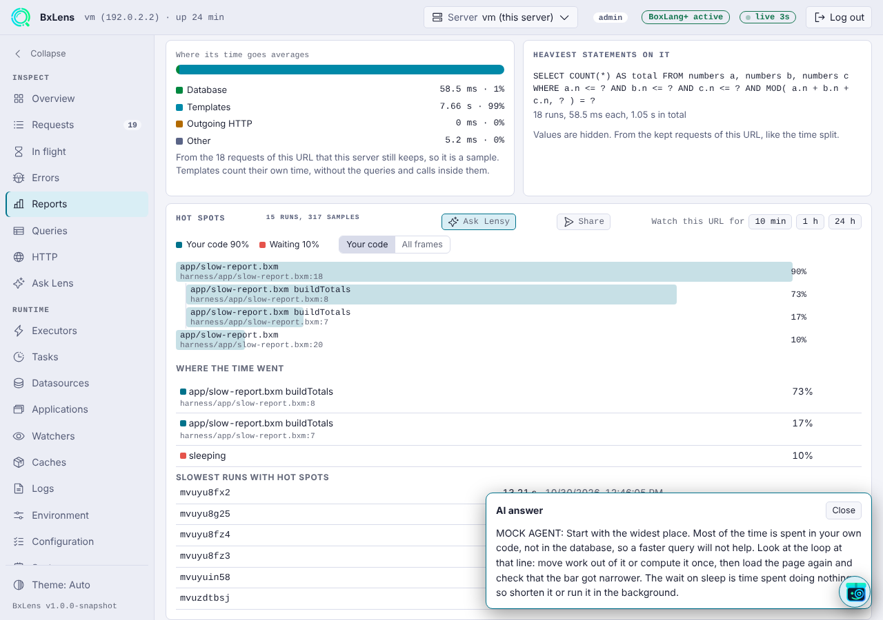Image resolution: width=883 pixels, height=620 pixels.
Task: Open the Caches box icon
Action: point(19,462)
